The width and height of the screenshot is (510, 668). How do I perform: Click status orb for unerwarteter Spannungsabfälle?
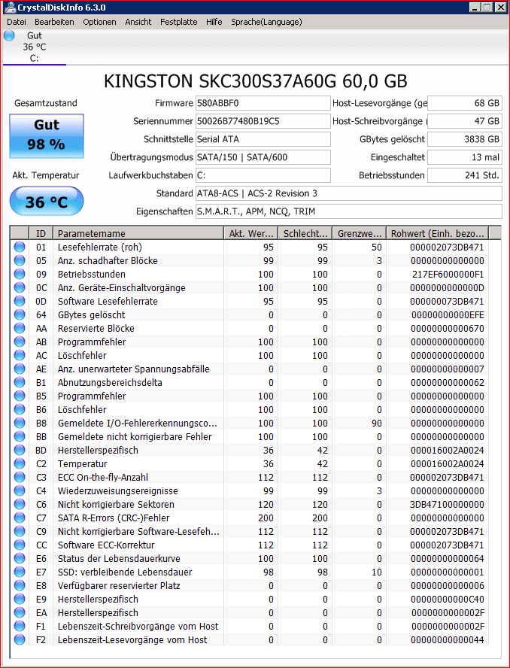pos(19,369)
